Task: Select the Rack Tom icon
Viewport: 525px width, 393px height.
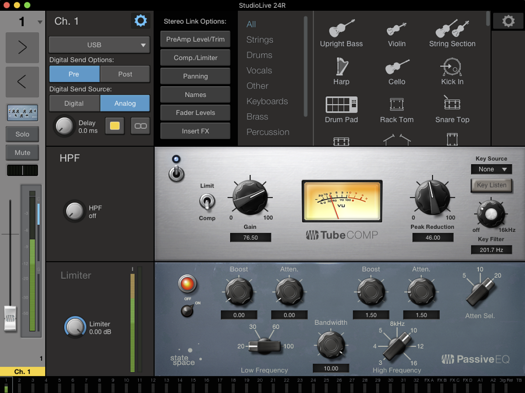Action: click(x=397, y=110)
